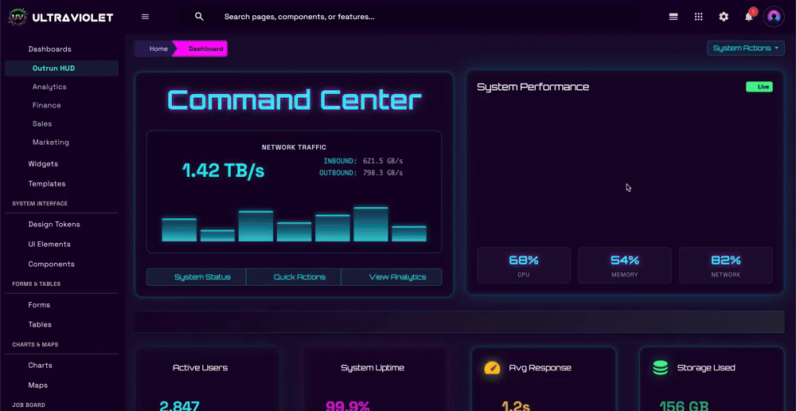Open the Finance dashboard link
796x411 pixels.
coord(47,105)
